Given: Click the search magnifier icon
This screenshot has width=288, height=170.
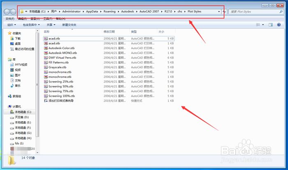Looking at the screenshot, I should 281,12.
